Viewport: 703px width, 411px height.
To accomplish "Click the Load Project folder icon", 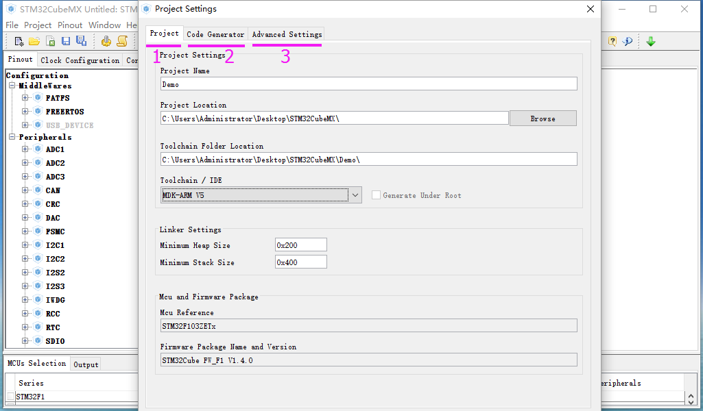I will [34, 42].
